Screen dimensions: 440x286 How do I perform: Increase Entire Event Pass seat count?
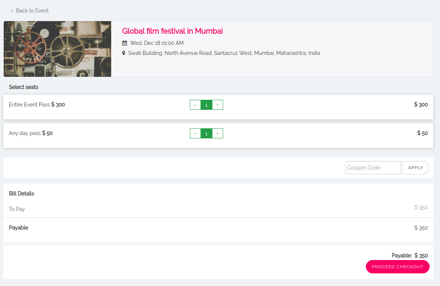217,105
